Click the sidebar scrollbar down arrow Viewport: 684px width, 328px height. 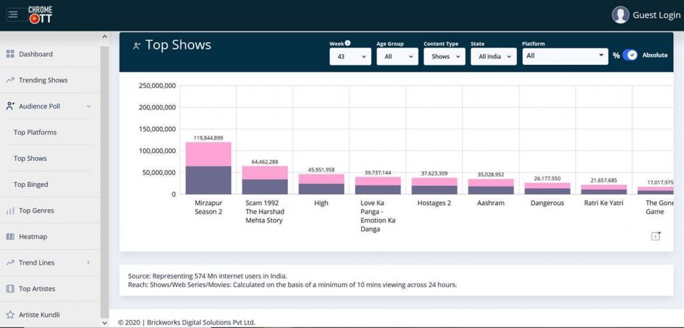(x=104, y=322)
